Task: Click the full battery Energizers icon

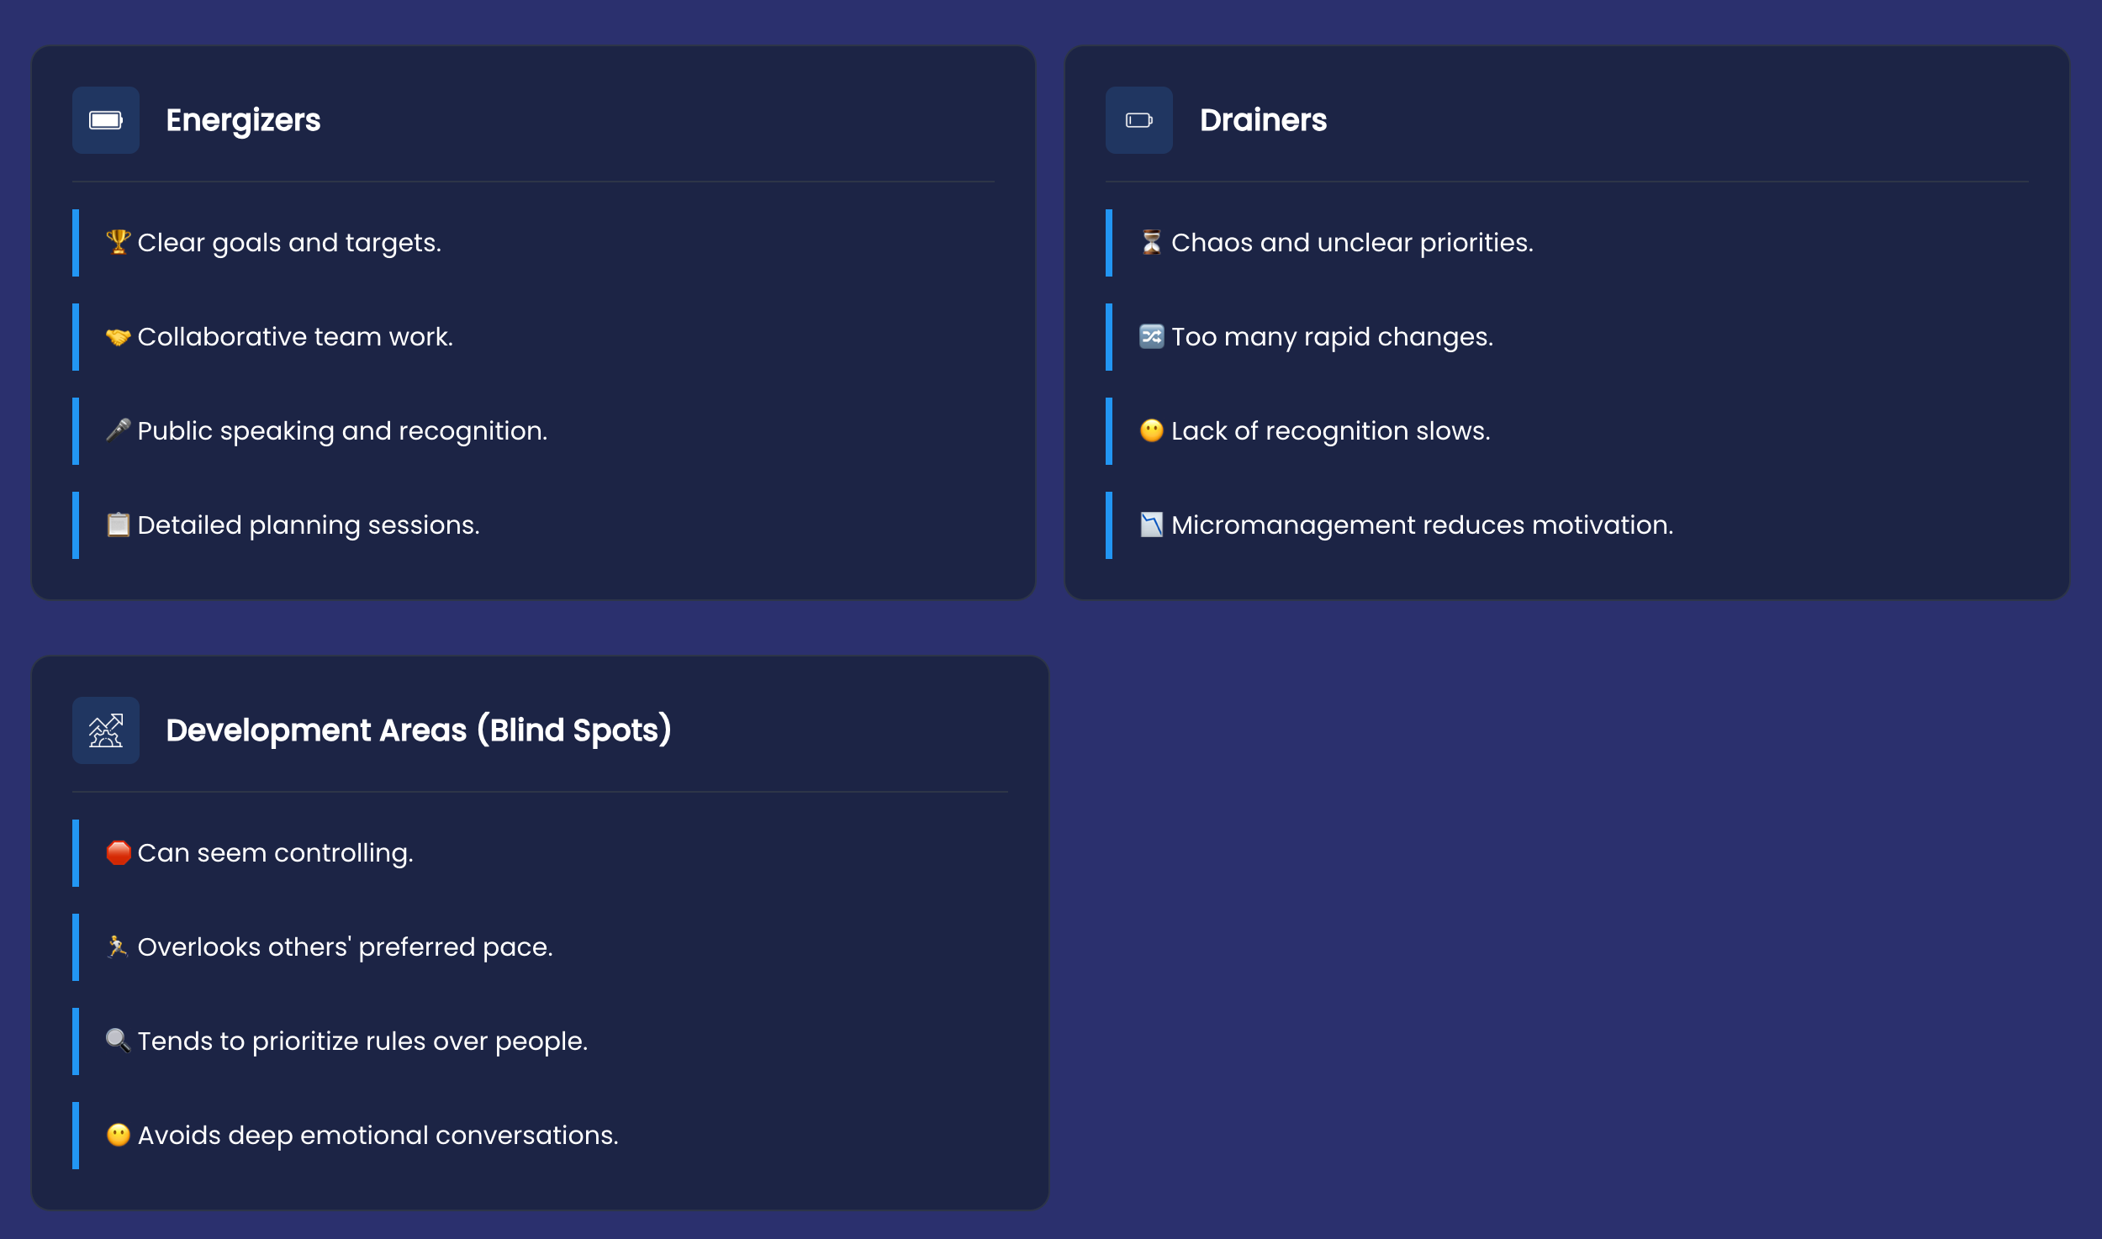Action: [106, 120]
